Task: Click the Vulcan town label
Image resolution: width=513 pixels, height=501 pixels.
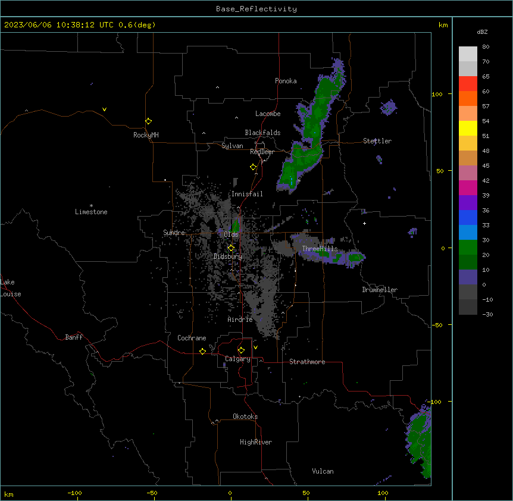Action: 323,471
